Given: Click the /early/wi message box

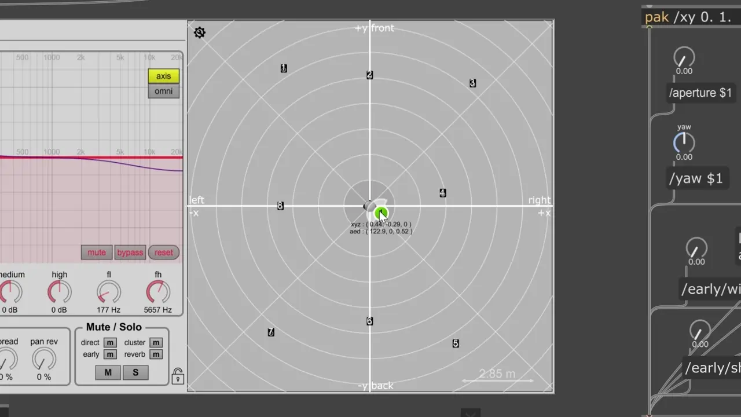Looking at the screenshot, I should [x=709, y=289].
